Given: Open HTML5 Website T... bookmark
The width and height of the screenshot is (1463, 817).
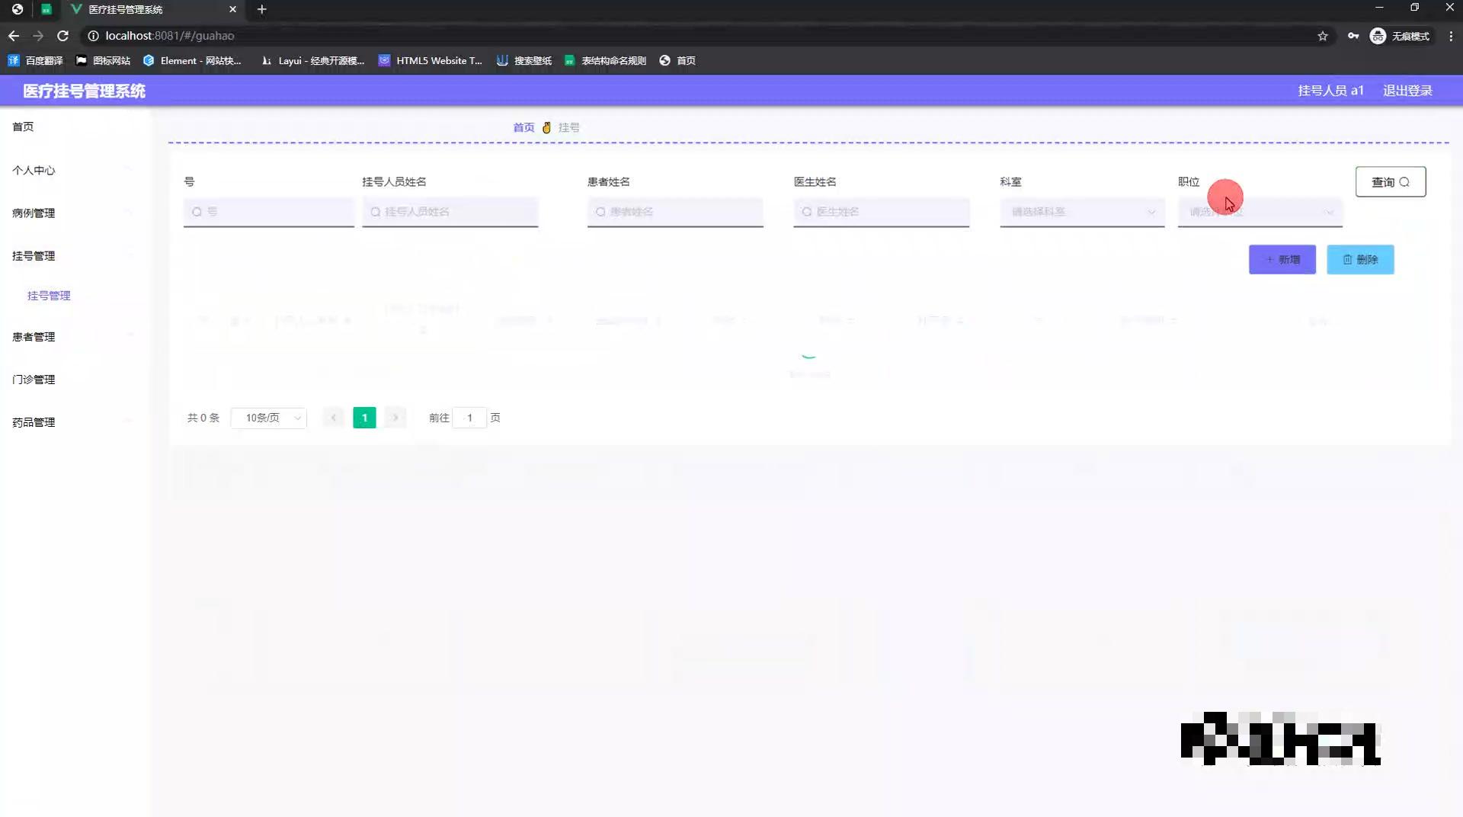Looking at the screenshot, I should point(431,60).
